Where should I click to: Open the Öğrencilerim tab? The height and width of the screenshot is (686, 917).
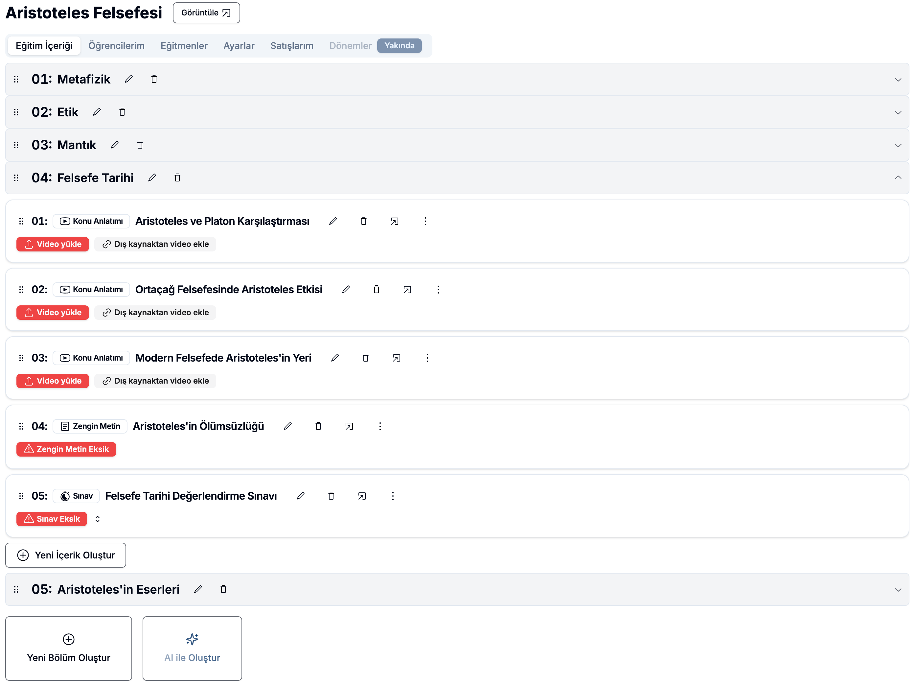(x=117, y=46)
